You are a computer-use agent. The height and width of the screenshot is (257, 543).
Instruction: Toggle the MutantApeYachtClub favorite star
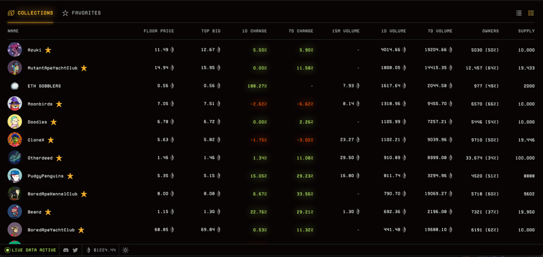click(84, 68)
